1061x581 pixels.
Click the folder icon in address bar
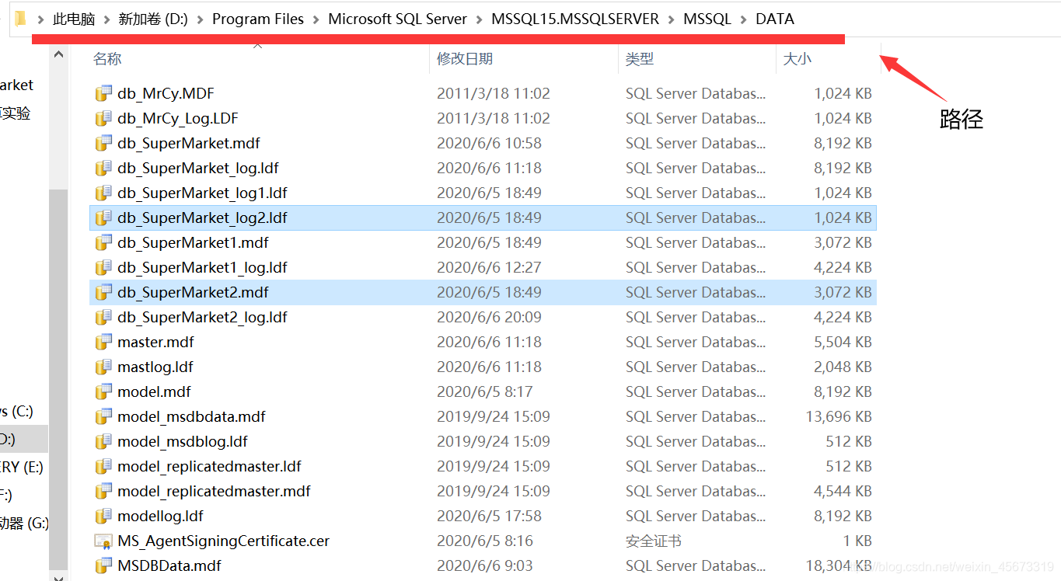tap(20, 19)
